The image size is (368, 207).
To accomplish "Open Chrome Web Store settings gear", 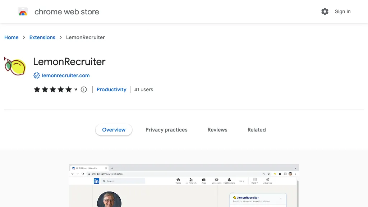I will (x=325, y=11).
